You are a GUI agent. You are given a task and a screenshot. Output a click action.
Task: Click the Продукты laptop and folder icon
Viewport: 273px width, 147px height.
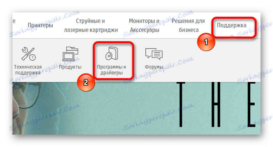coord(70,54)
